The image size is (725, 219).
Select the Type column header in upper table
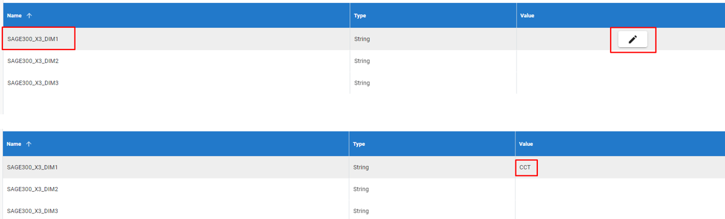(360, 16)
